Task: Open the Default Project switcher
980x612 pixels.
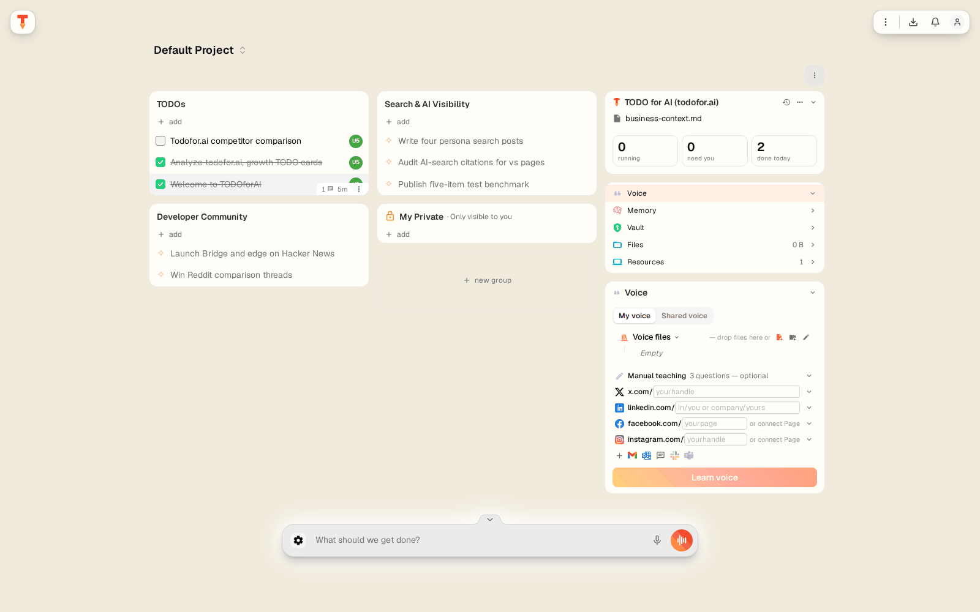Action: [200, 50]
